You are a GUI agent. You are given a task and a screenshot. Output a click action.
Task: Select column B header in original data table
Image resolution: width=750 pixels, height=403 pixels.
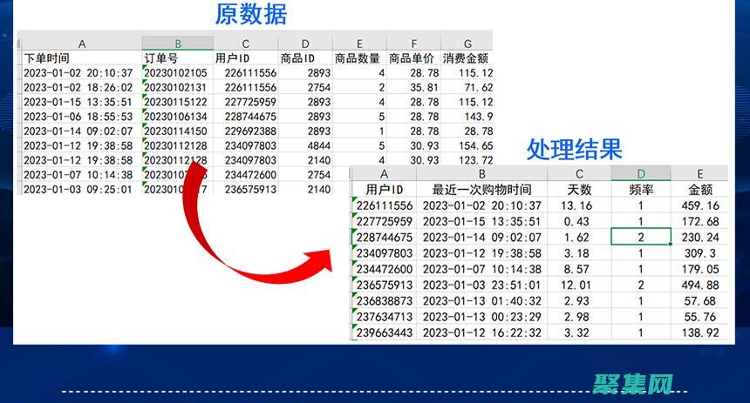click(x=177, y=44)
